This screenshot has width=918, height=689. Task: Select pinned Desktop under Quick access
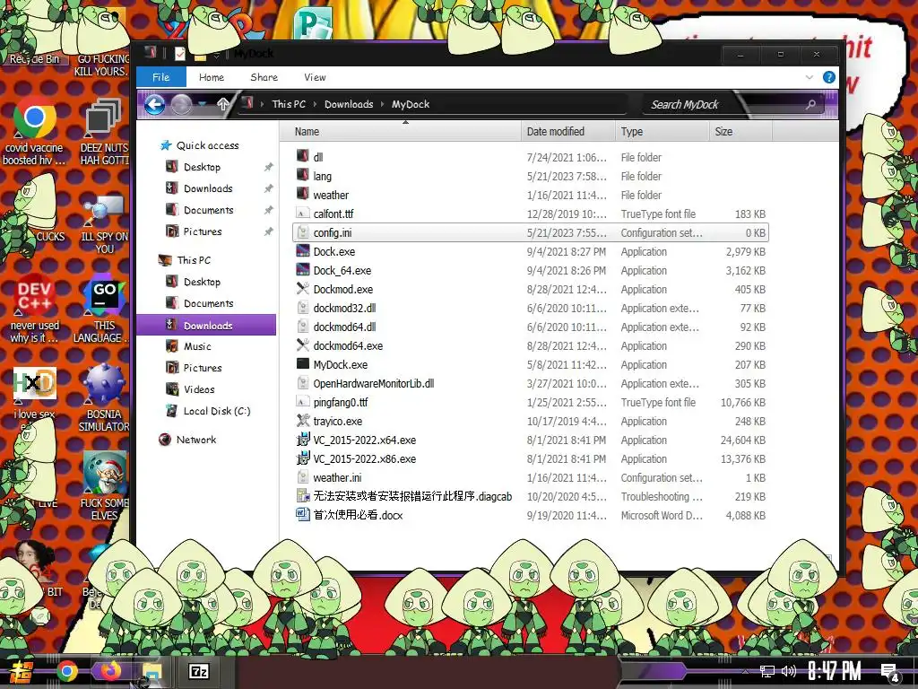tap(202, 167)
